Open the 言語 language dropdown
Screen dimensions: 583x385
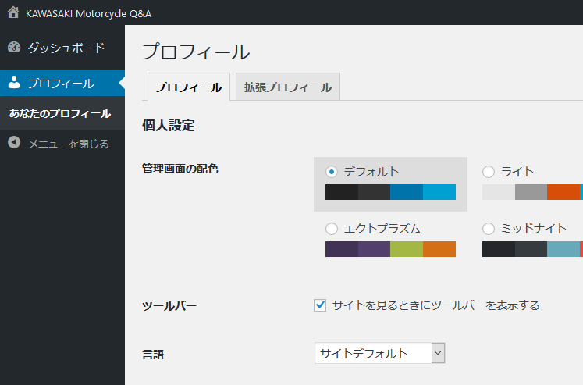click(x=379, y=353)
